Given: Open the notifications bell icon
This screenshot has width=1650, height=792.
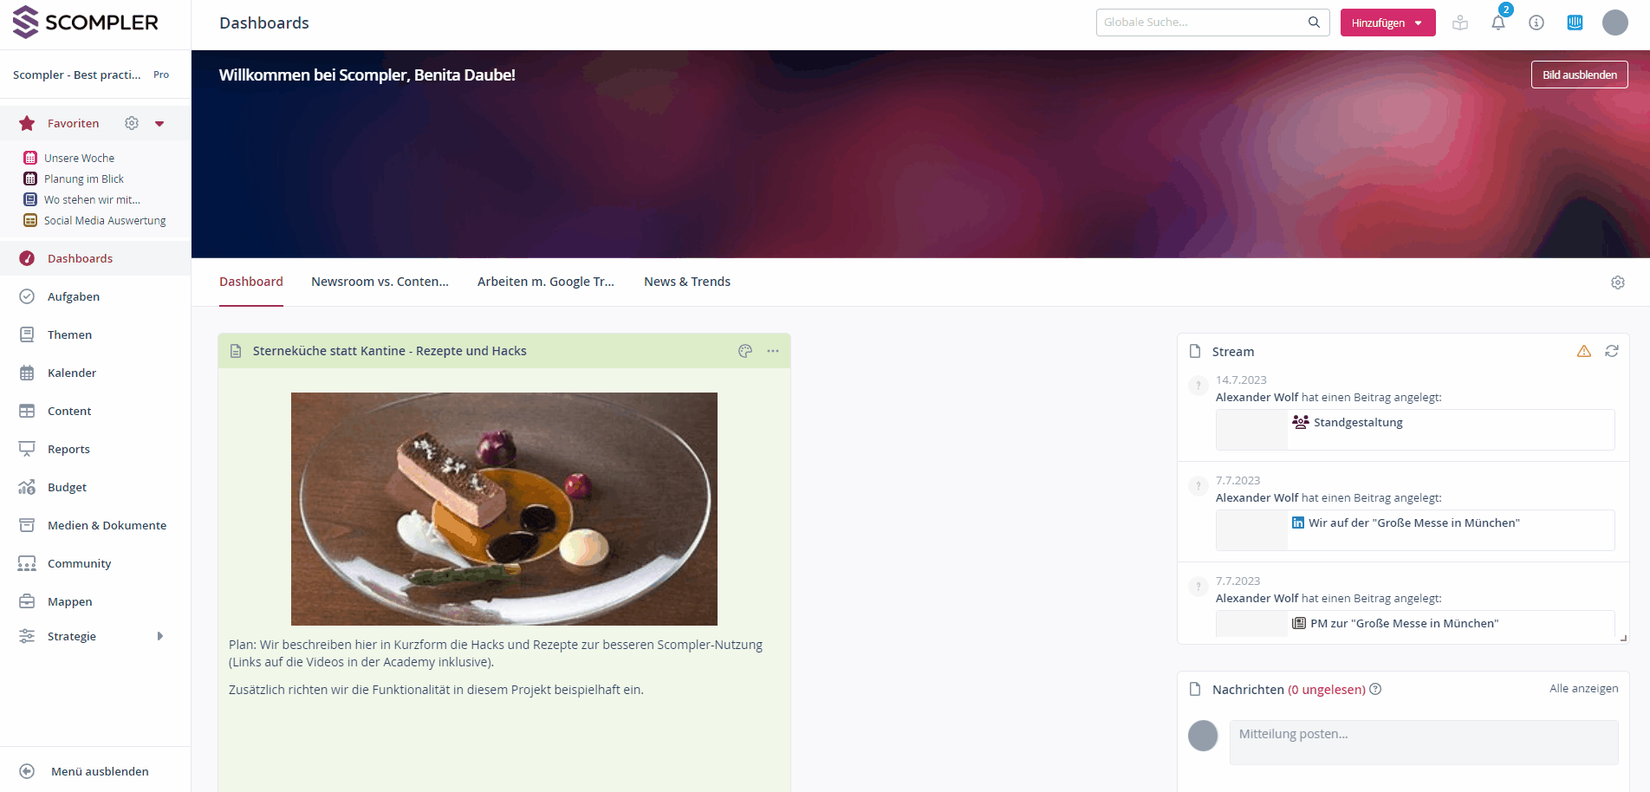Looking at the screenshot, I should click(1498, 23).
